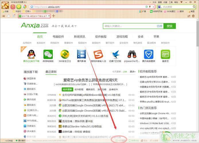This screenshot has height=143, width=199.
Task: Open the 微信网页版 toolbar icon
Action: pos(156,11)
